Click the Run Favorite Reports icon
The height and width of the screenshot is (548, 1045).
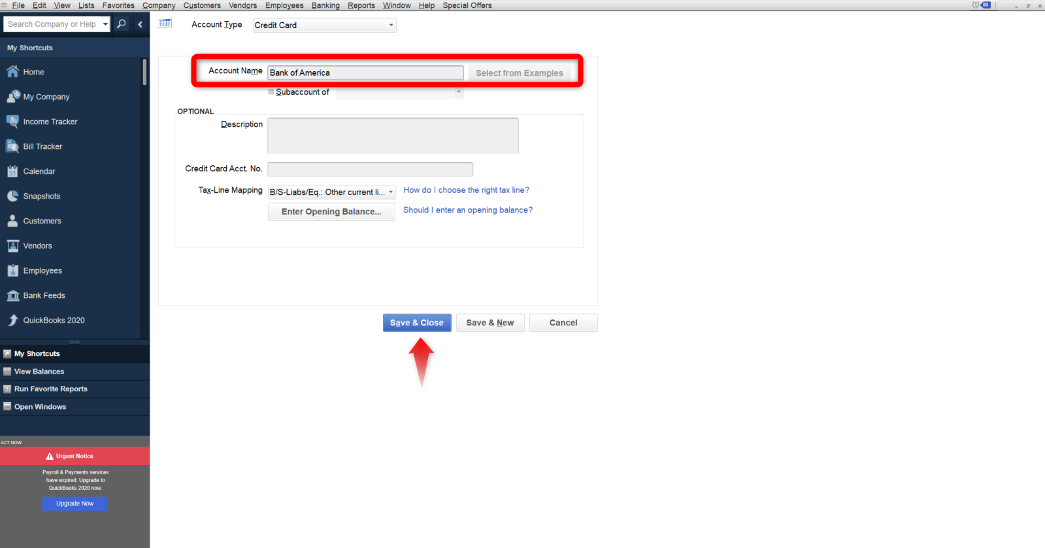pyautogui.click(x=7, y=389)
